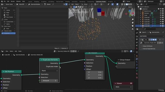The image size is (165, 92).
Task: Toggle the pin icon in the node editor header
Action: pyautogui.click(x=78, y=51)
